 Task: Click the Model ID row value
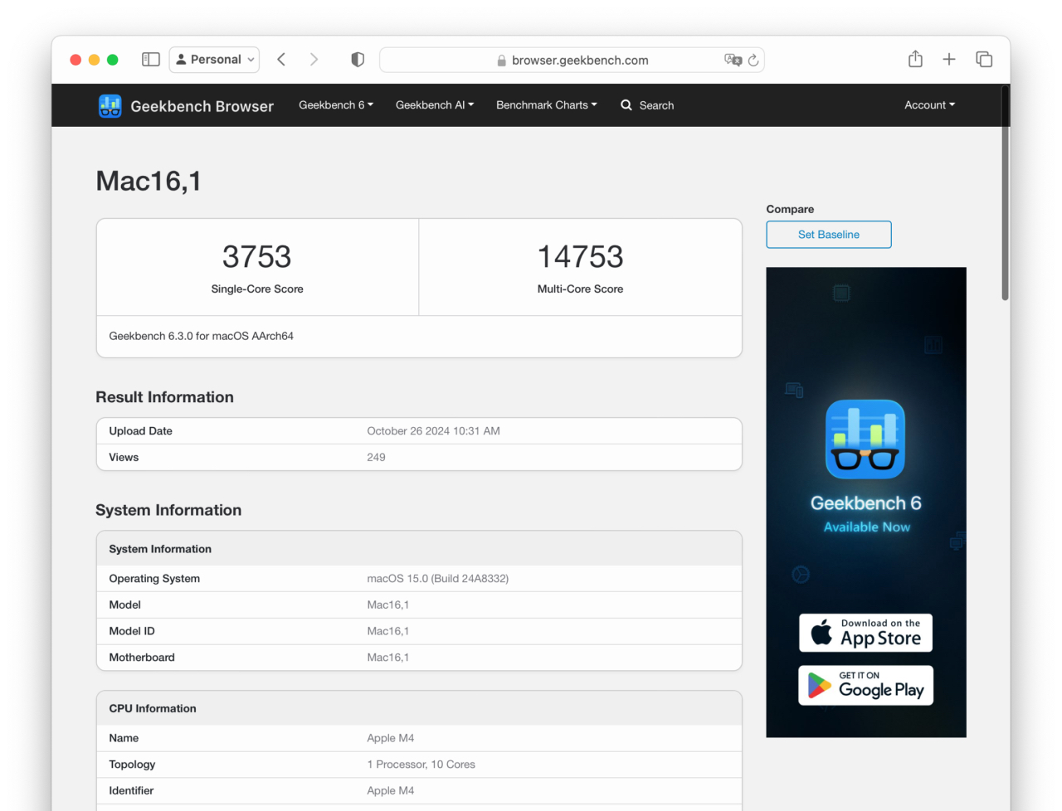(x=388, y=631)
